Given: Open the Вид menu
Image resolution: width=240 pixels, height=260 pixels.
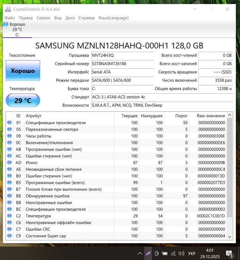Looking at the screenshot, I should tap(58, 18).
